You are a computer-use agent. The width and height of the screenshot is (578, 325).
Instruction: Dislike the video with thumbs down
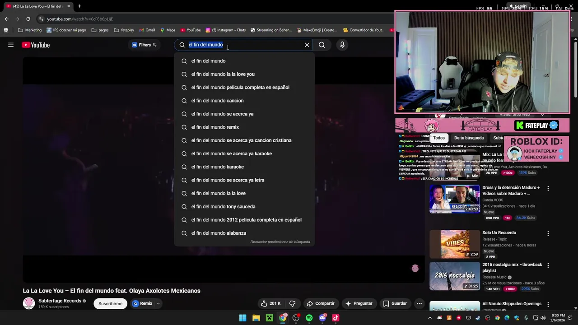point(292,304)
